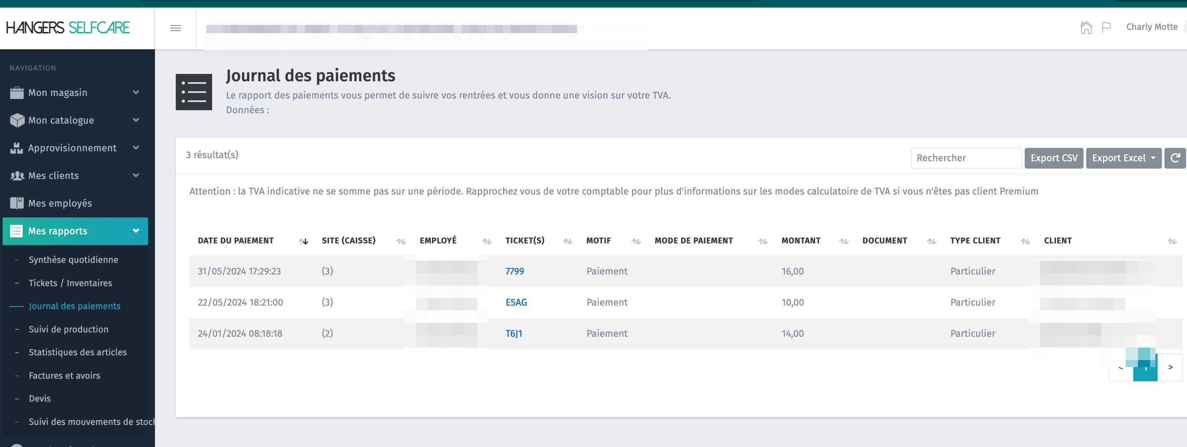Click the Mon catalogue box icon
This screenshot has height=447, width=1187.
17,120
